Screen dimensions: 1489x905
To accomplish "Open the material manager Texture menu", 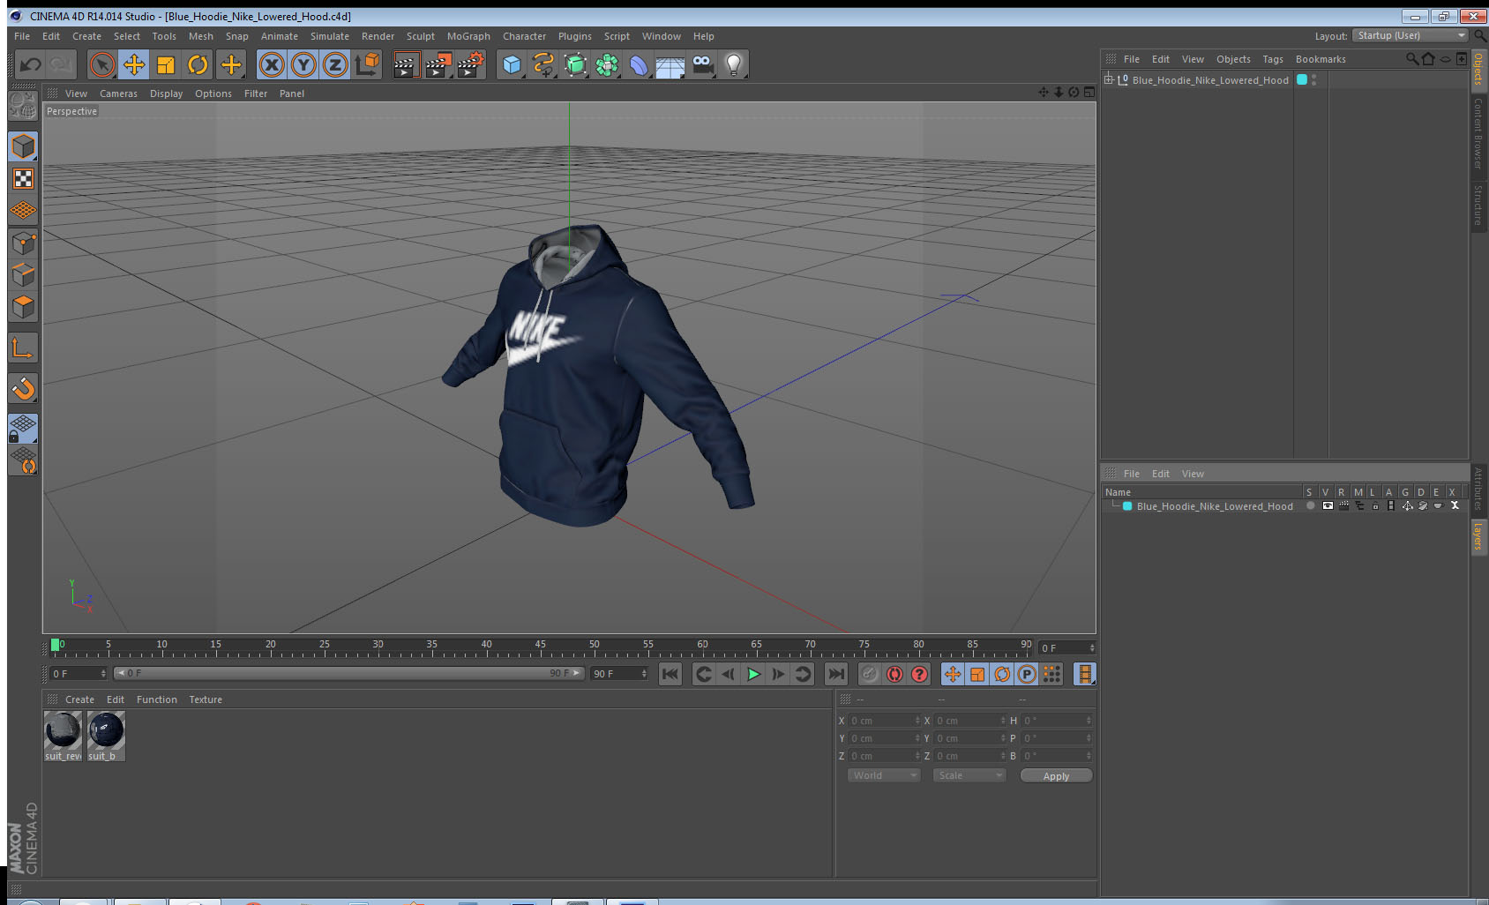I will [x=206, y=699].
